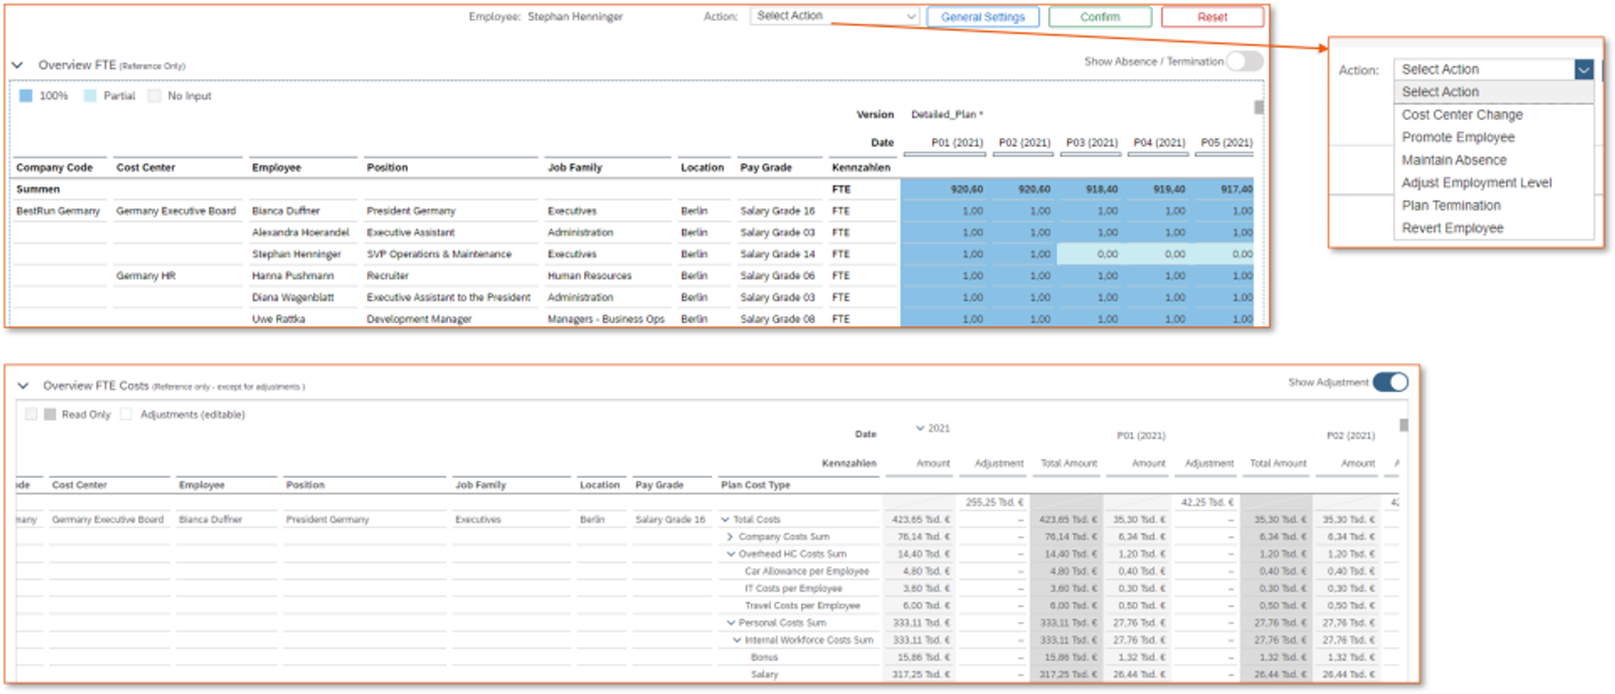Viewport: 1615px width, 694px height.
Task: Click the Salary cost type row
Action: (764, 675)
